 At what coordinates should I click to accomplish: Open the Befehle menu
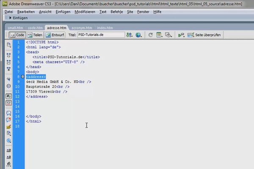[117, 12]
